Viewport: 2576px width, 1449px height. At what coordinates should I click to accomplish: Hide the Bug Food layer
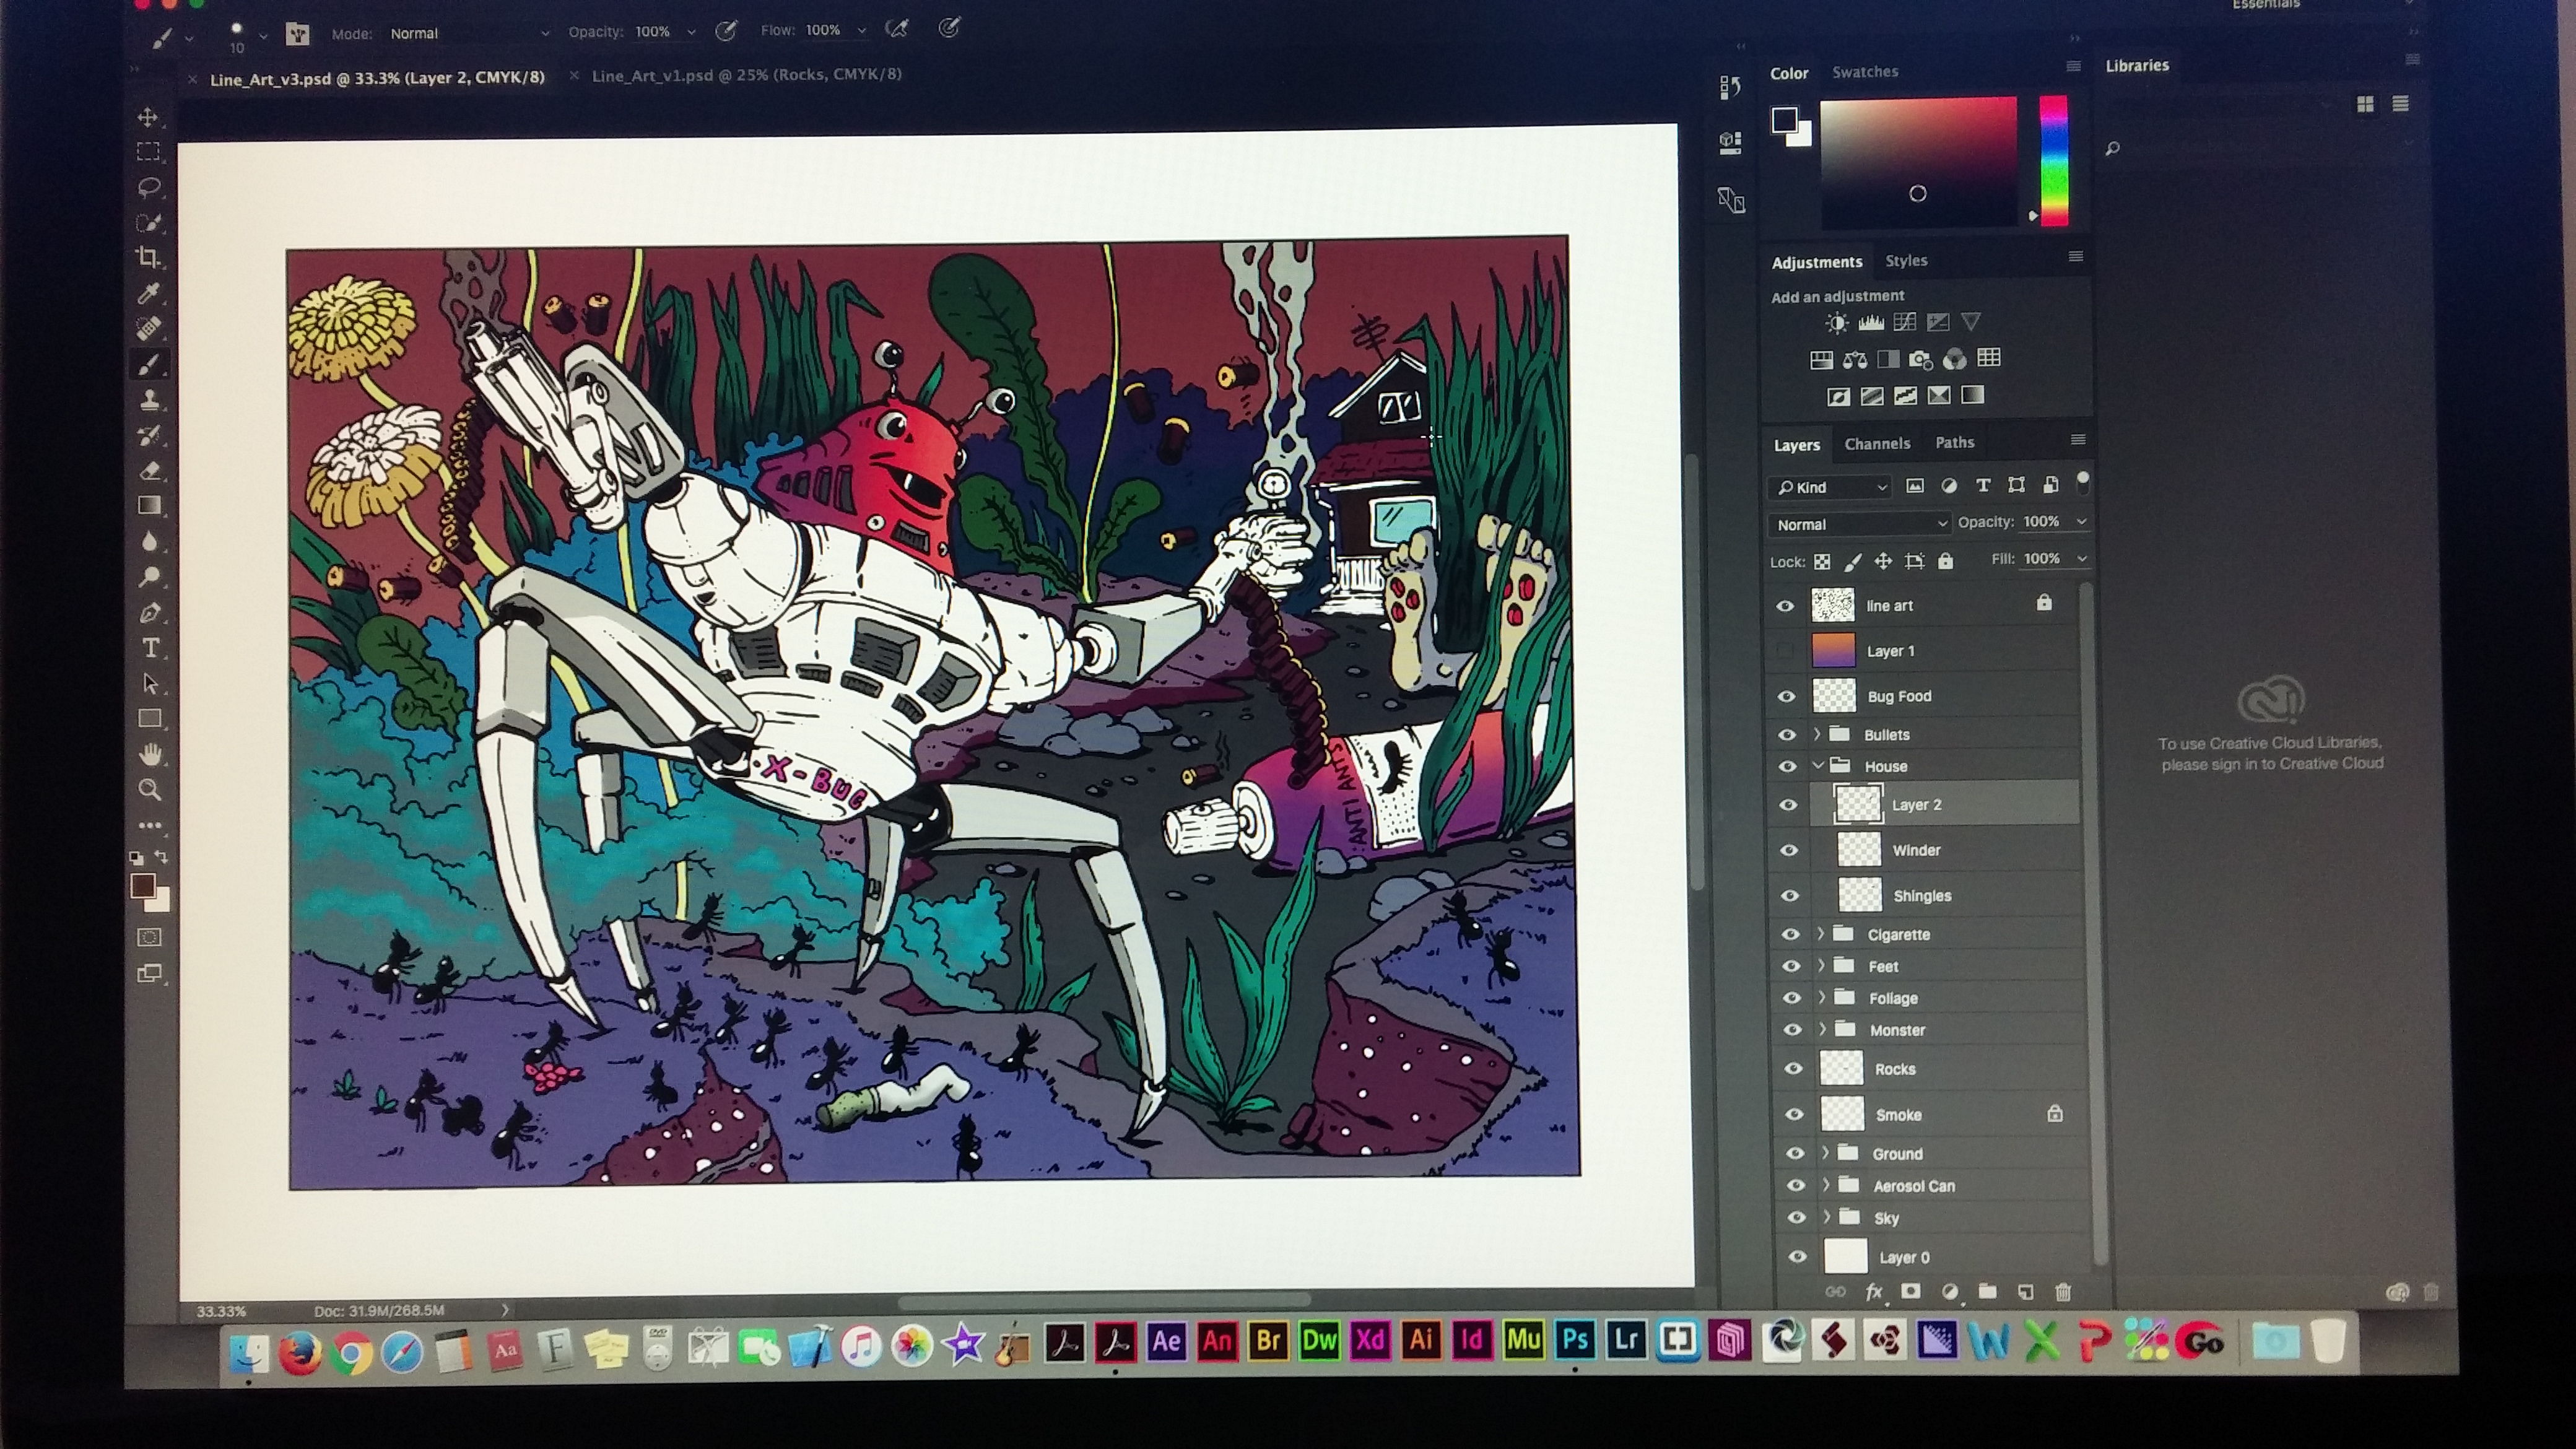[x=1786, y=696]
